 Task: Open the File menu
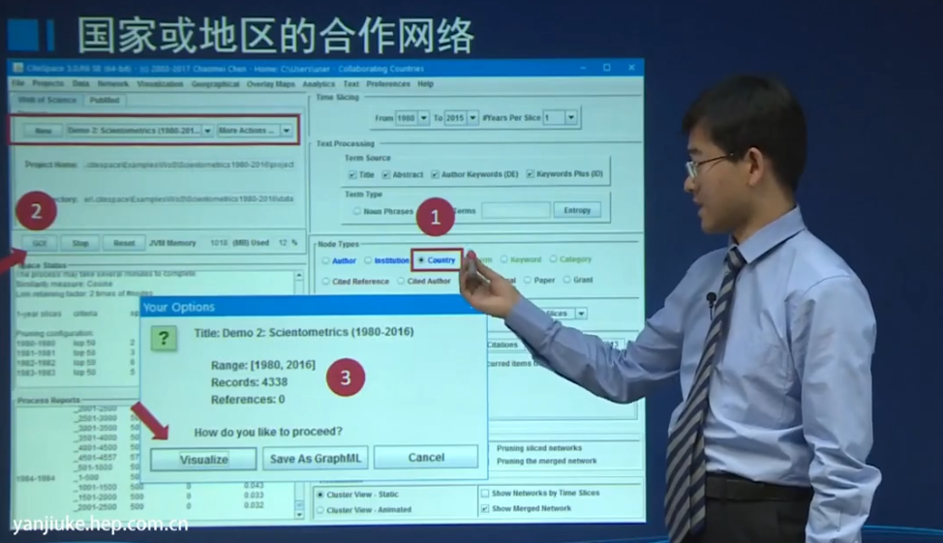18,83
